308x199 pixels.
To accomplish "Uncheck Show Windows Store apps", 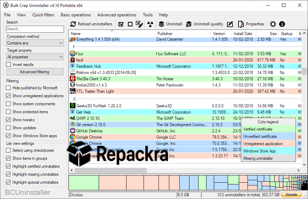I will (x=8, y=135).
